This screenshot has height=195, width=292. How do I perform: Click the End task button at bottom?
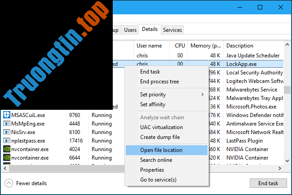coord(268,183)
